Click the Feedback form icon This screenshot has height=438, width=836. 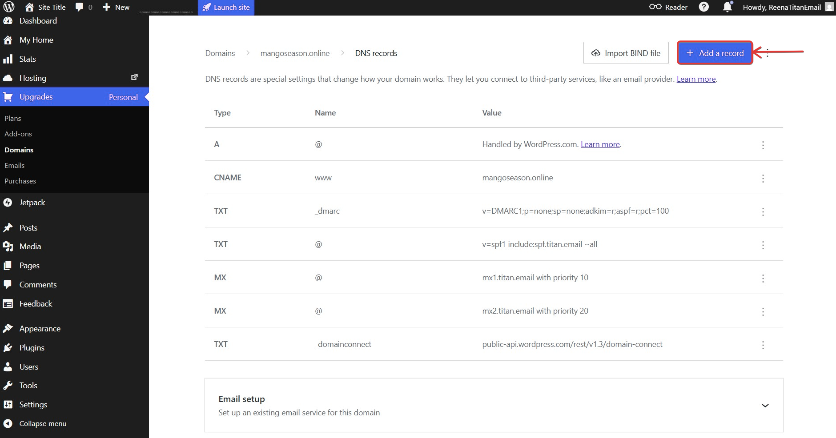point(8,304)
